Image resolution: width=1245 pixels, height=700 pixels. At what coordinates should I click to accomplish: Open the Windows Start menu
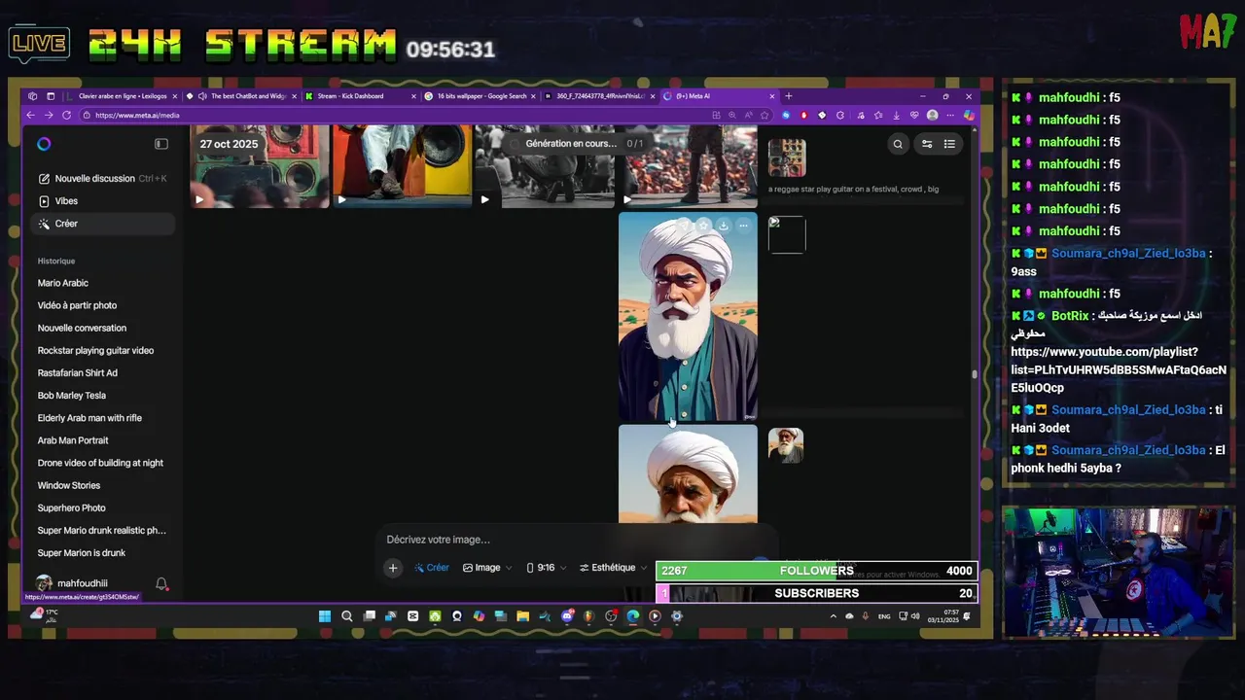pos(325,616)
